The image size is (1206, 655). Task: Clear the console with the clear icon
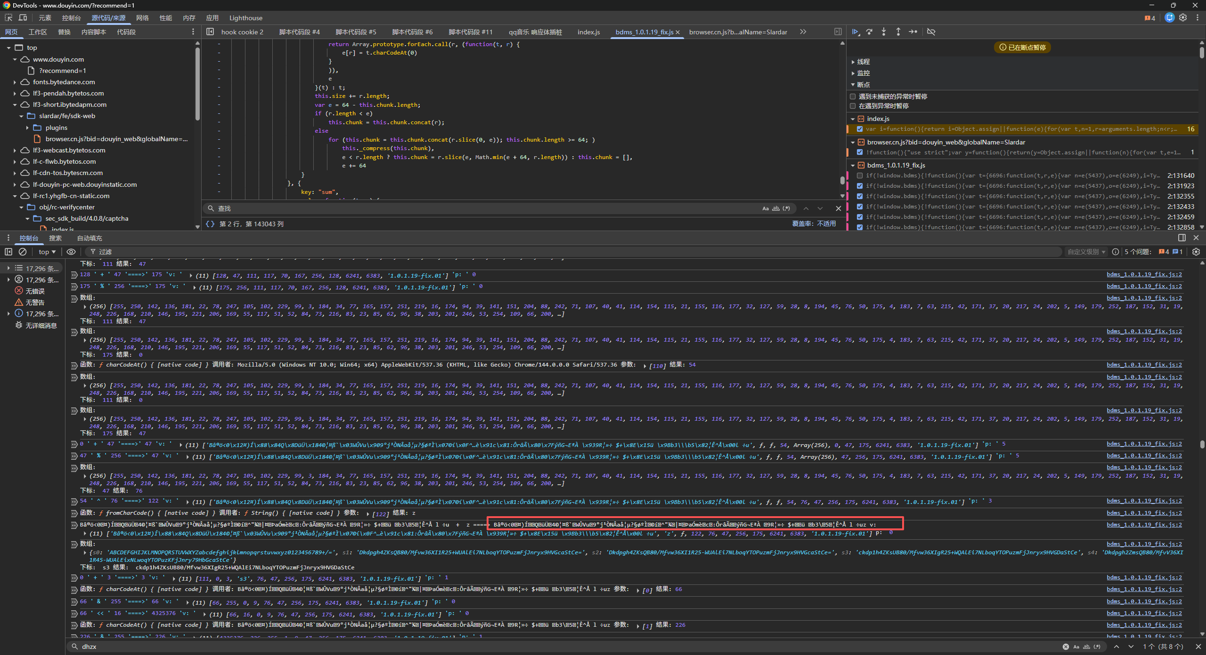coord(23,252)
